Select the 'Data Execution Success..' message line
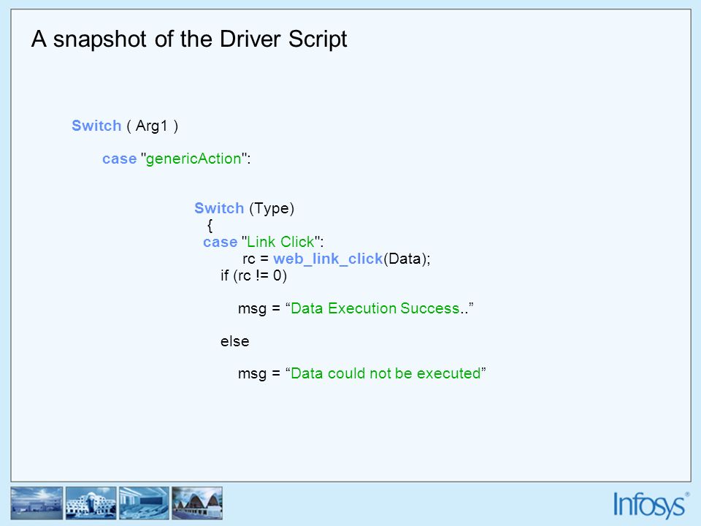The image size is (701, 526). point(356,308)
